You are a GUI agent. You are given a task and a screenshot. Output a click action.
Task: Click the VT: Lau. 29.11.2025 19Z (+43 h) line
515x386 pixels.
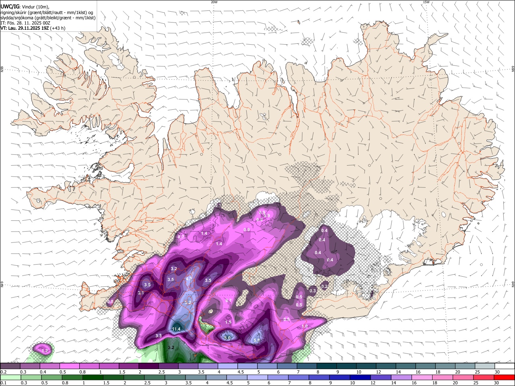click(33, 28)
